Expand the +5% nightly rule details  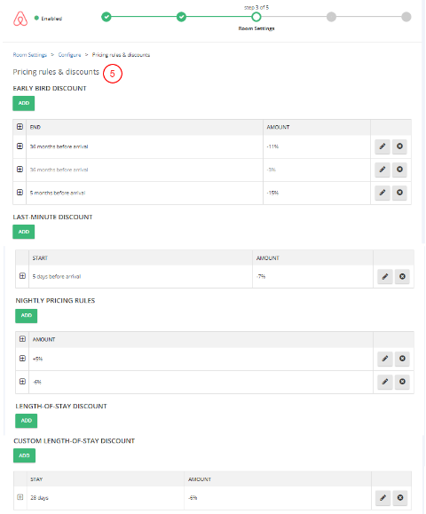(x=22, y=359)
